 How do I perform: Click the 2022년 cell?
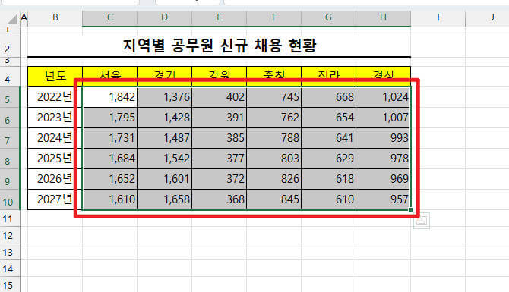[x=55, y=97]
